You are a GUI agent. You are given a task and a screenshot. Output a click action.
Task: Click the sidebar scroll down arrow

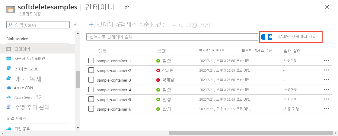click(x=78, y=128)
